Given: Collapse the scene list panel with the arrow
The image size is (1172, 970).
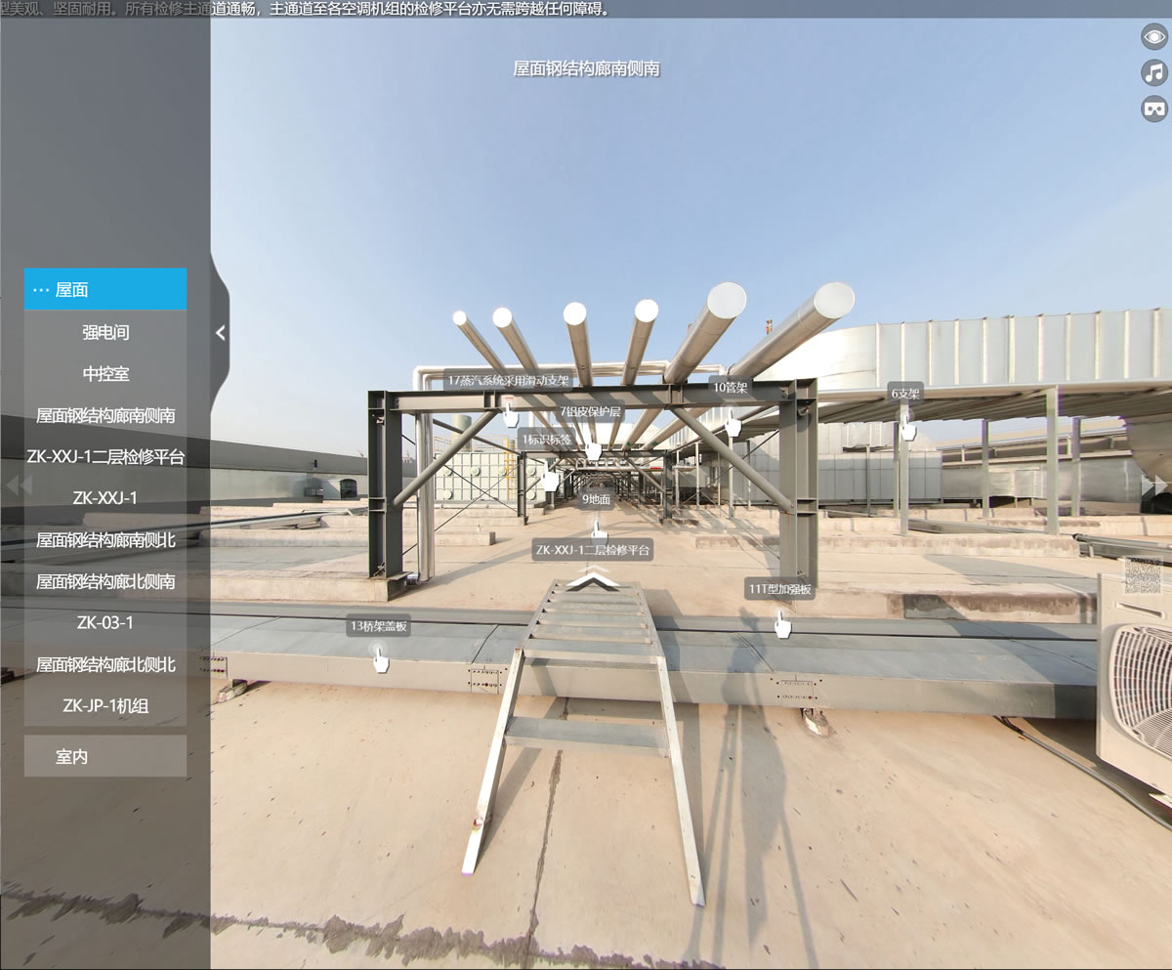Looking at the screenshot, I should coord(220,332).
